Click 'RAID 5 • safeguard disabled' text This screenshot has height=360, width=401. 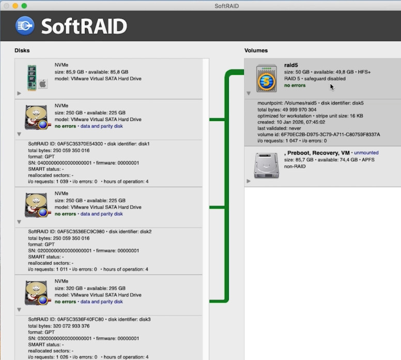pos(315,79)
